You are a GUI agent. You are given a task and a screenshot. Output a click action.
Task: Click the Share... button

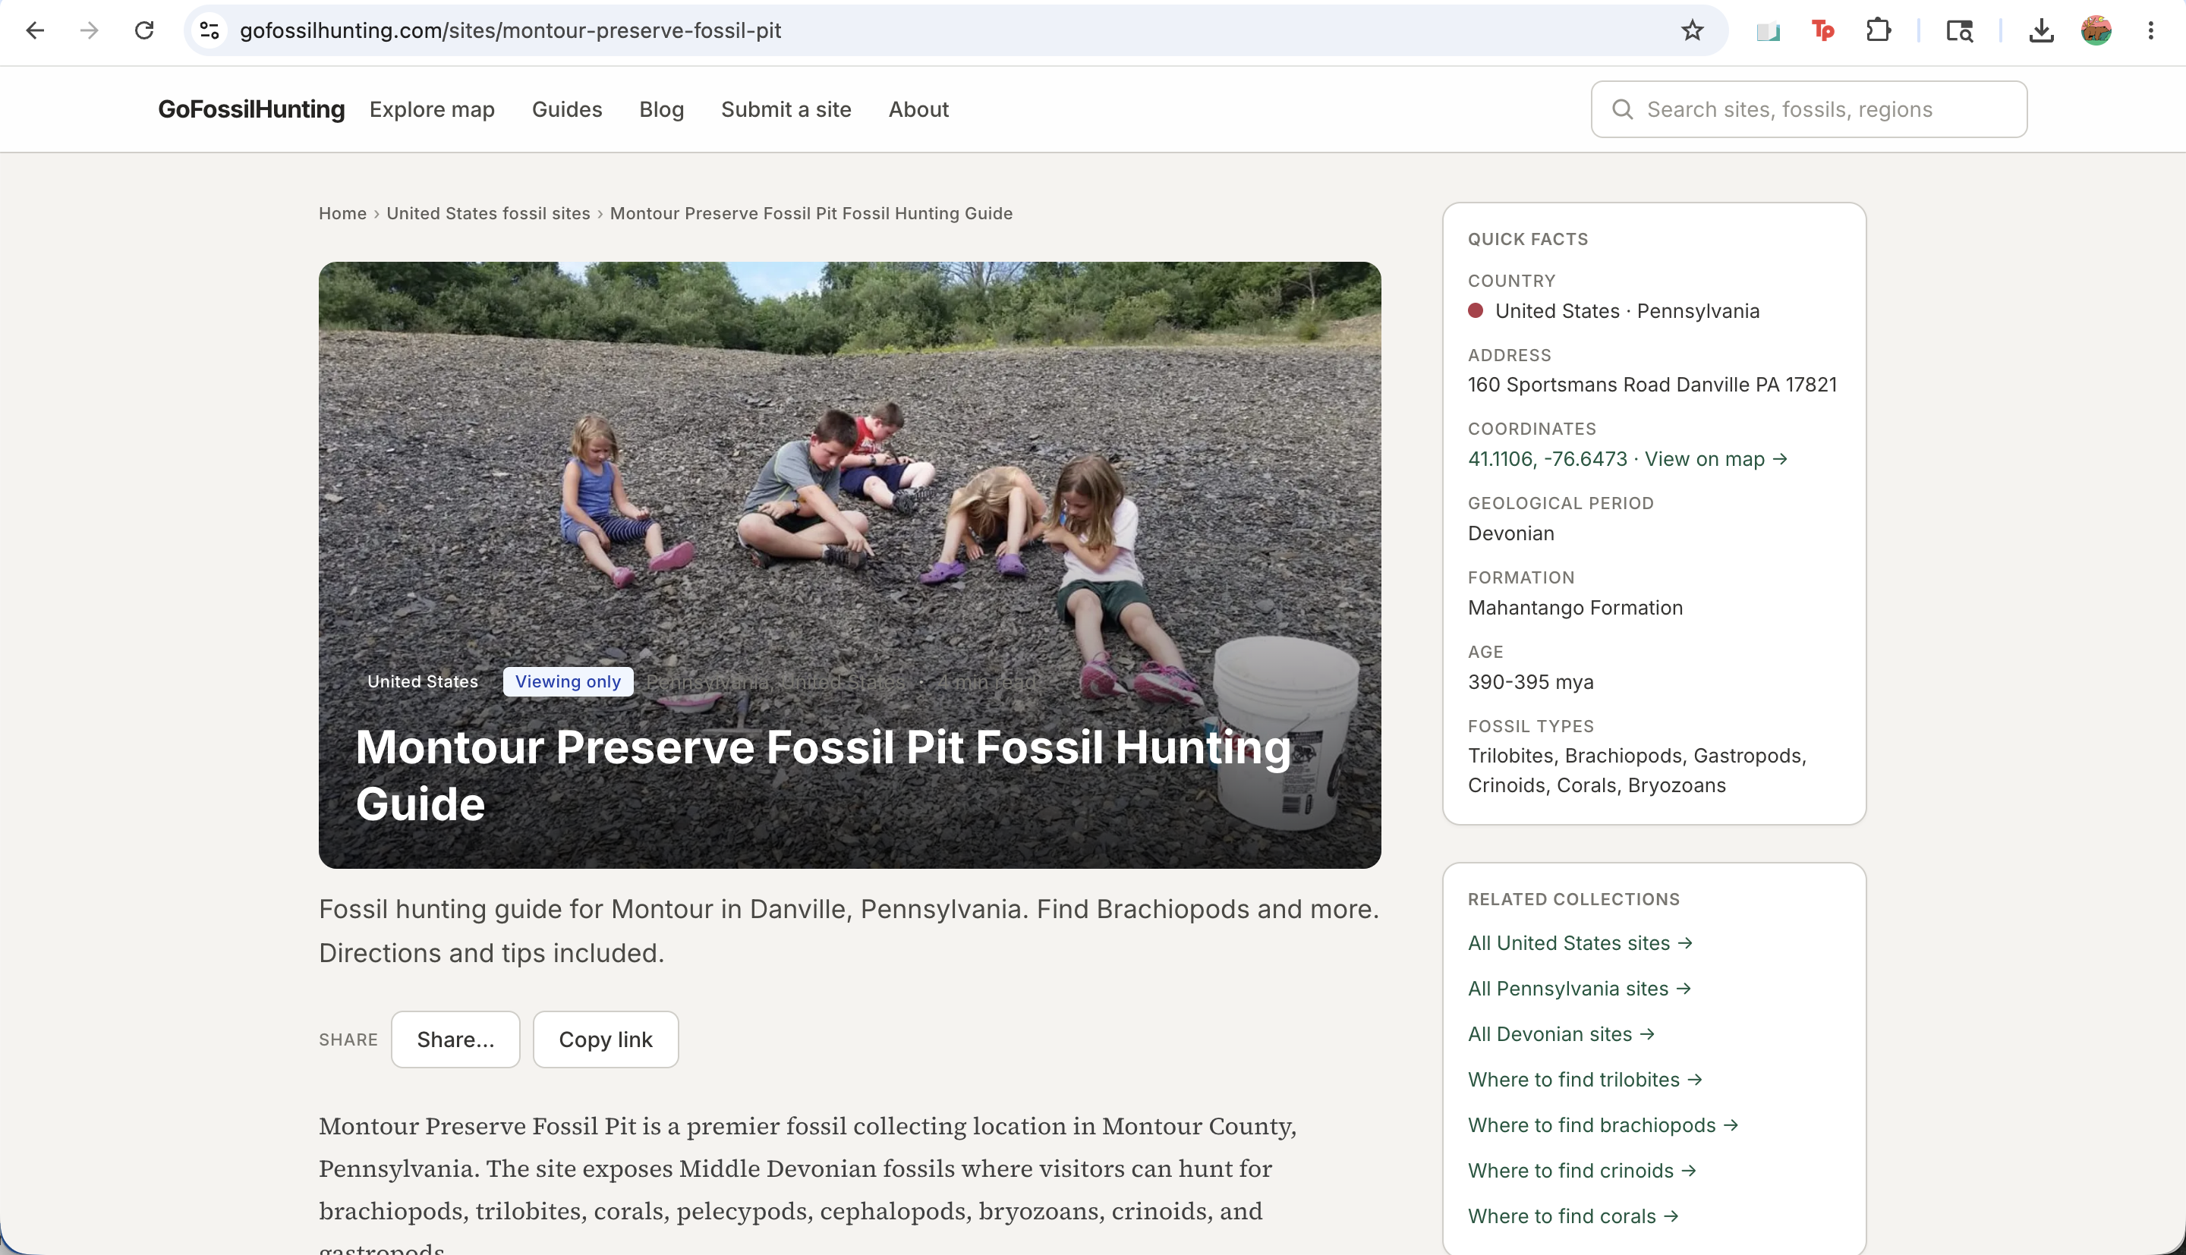point(455,1040)
